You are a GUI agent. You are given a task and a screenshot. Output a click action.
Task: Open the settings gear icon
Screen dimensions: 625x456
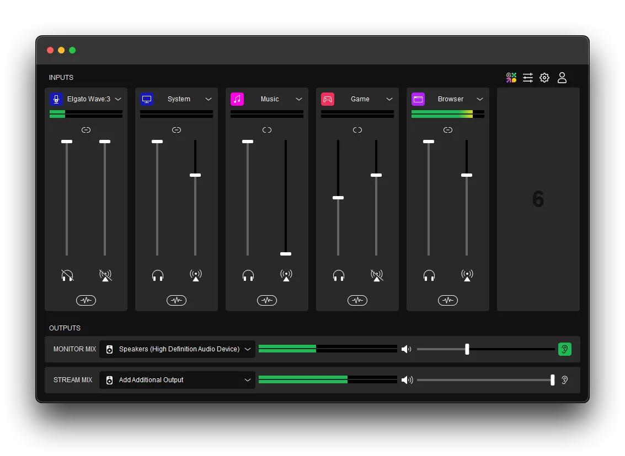tap(544, 78)
